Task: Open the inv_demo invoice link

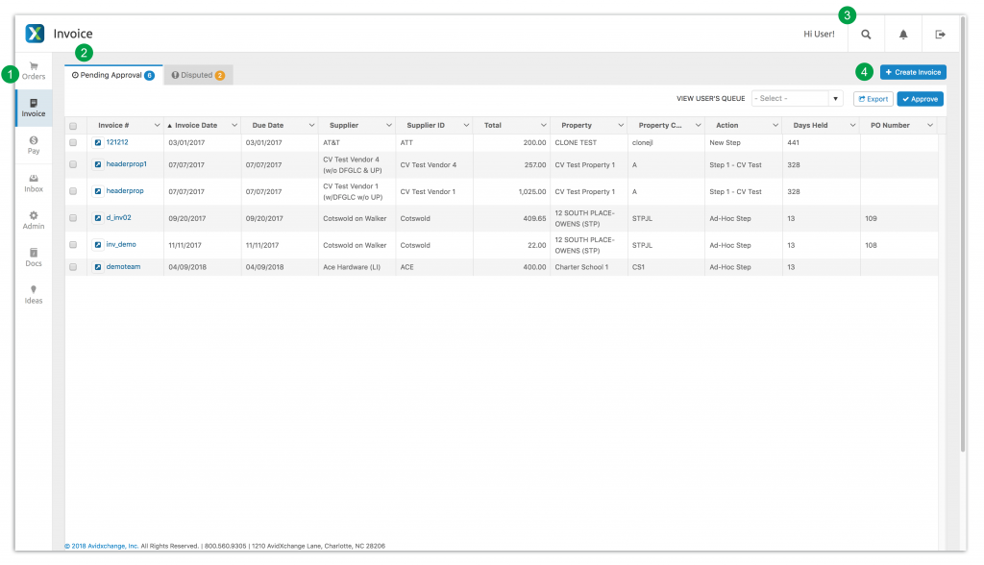Action: pyautogui.click(x=121, y=244)
